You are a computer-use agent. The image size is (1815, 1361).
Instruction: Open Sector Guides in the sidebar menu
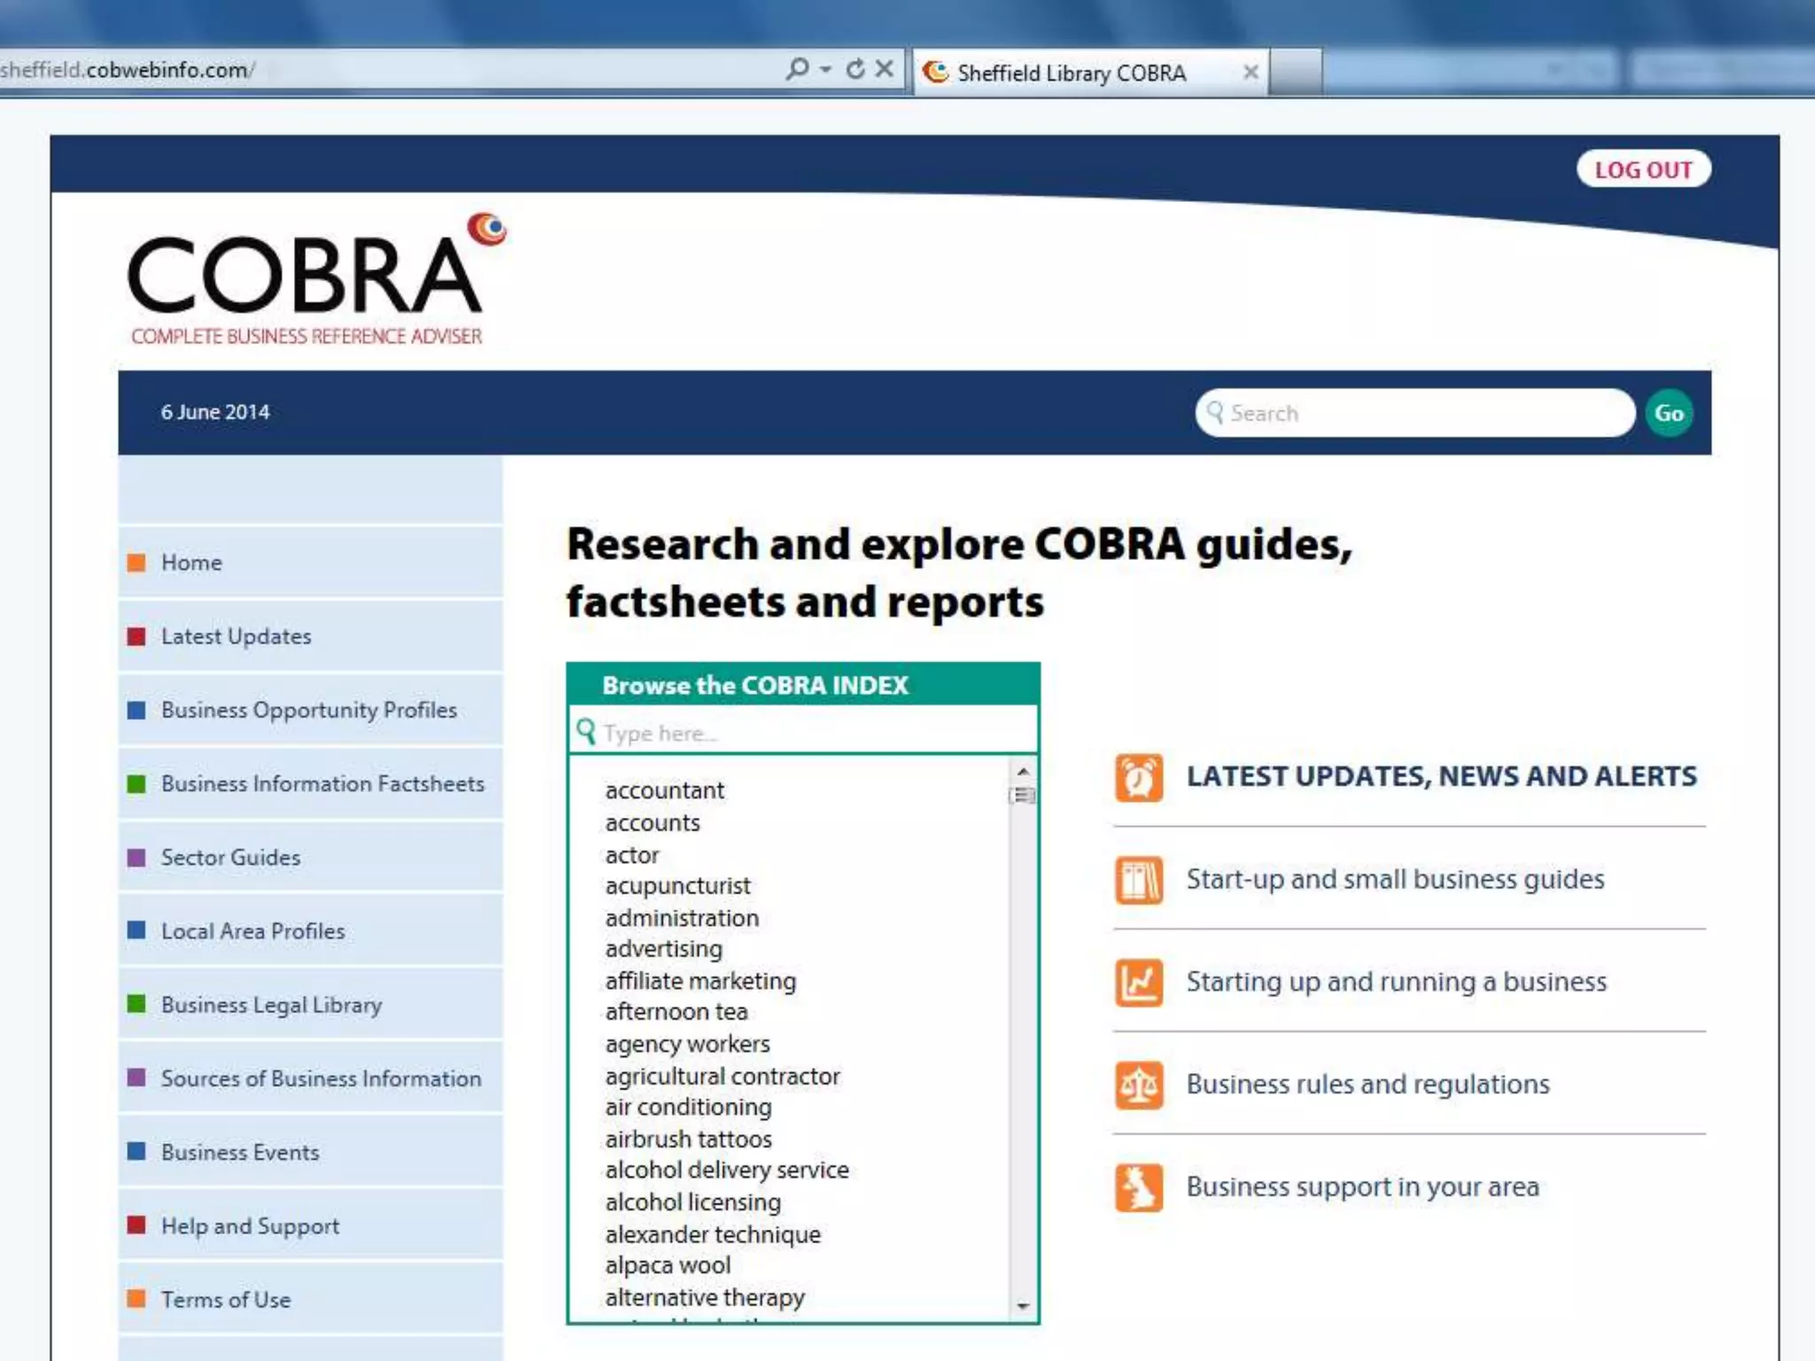click(x=230, y=857)
